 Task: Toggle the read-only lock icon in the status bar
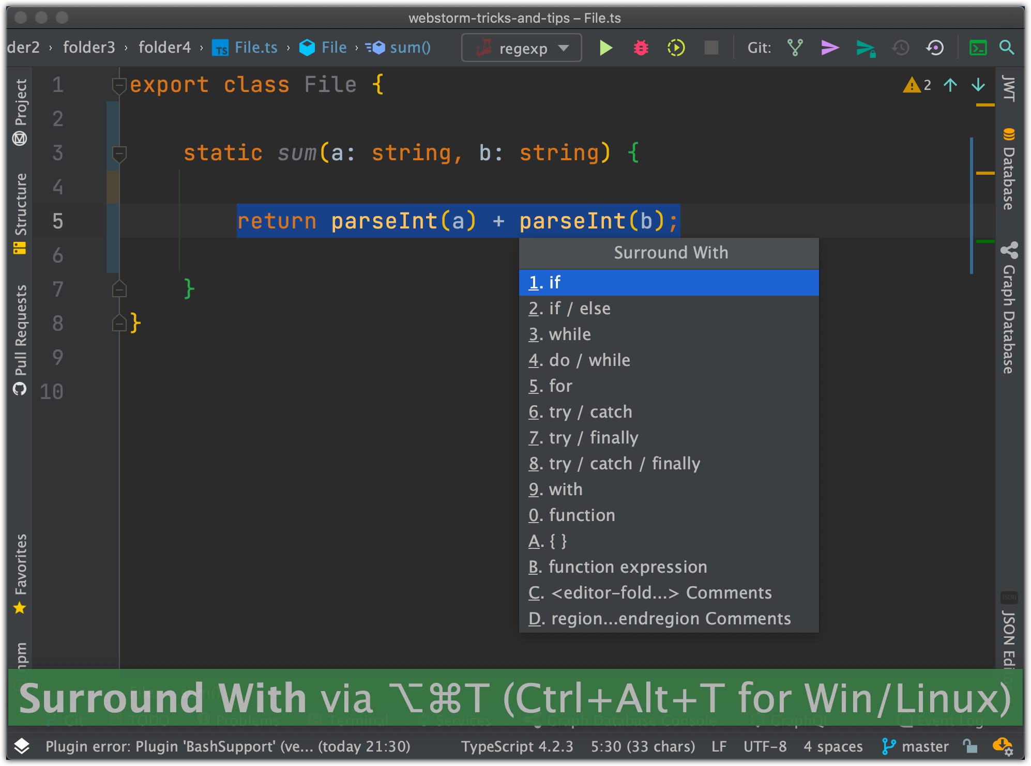pyautogui.click(x=969, y=746)
